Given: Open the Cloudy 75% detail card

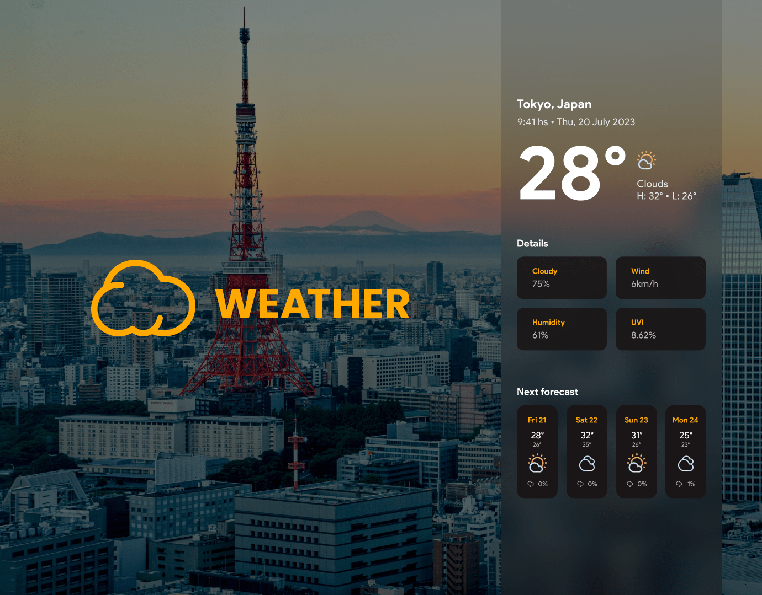Looking at the screenshot, I should tap(562, 278).
